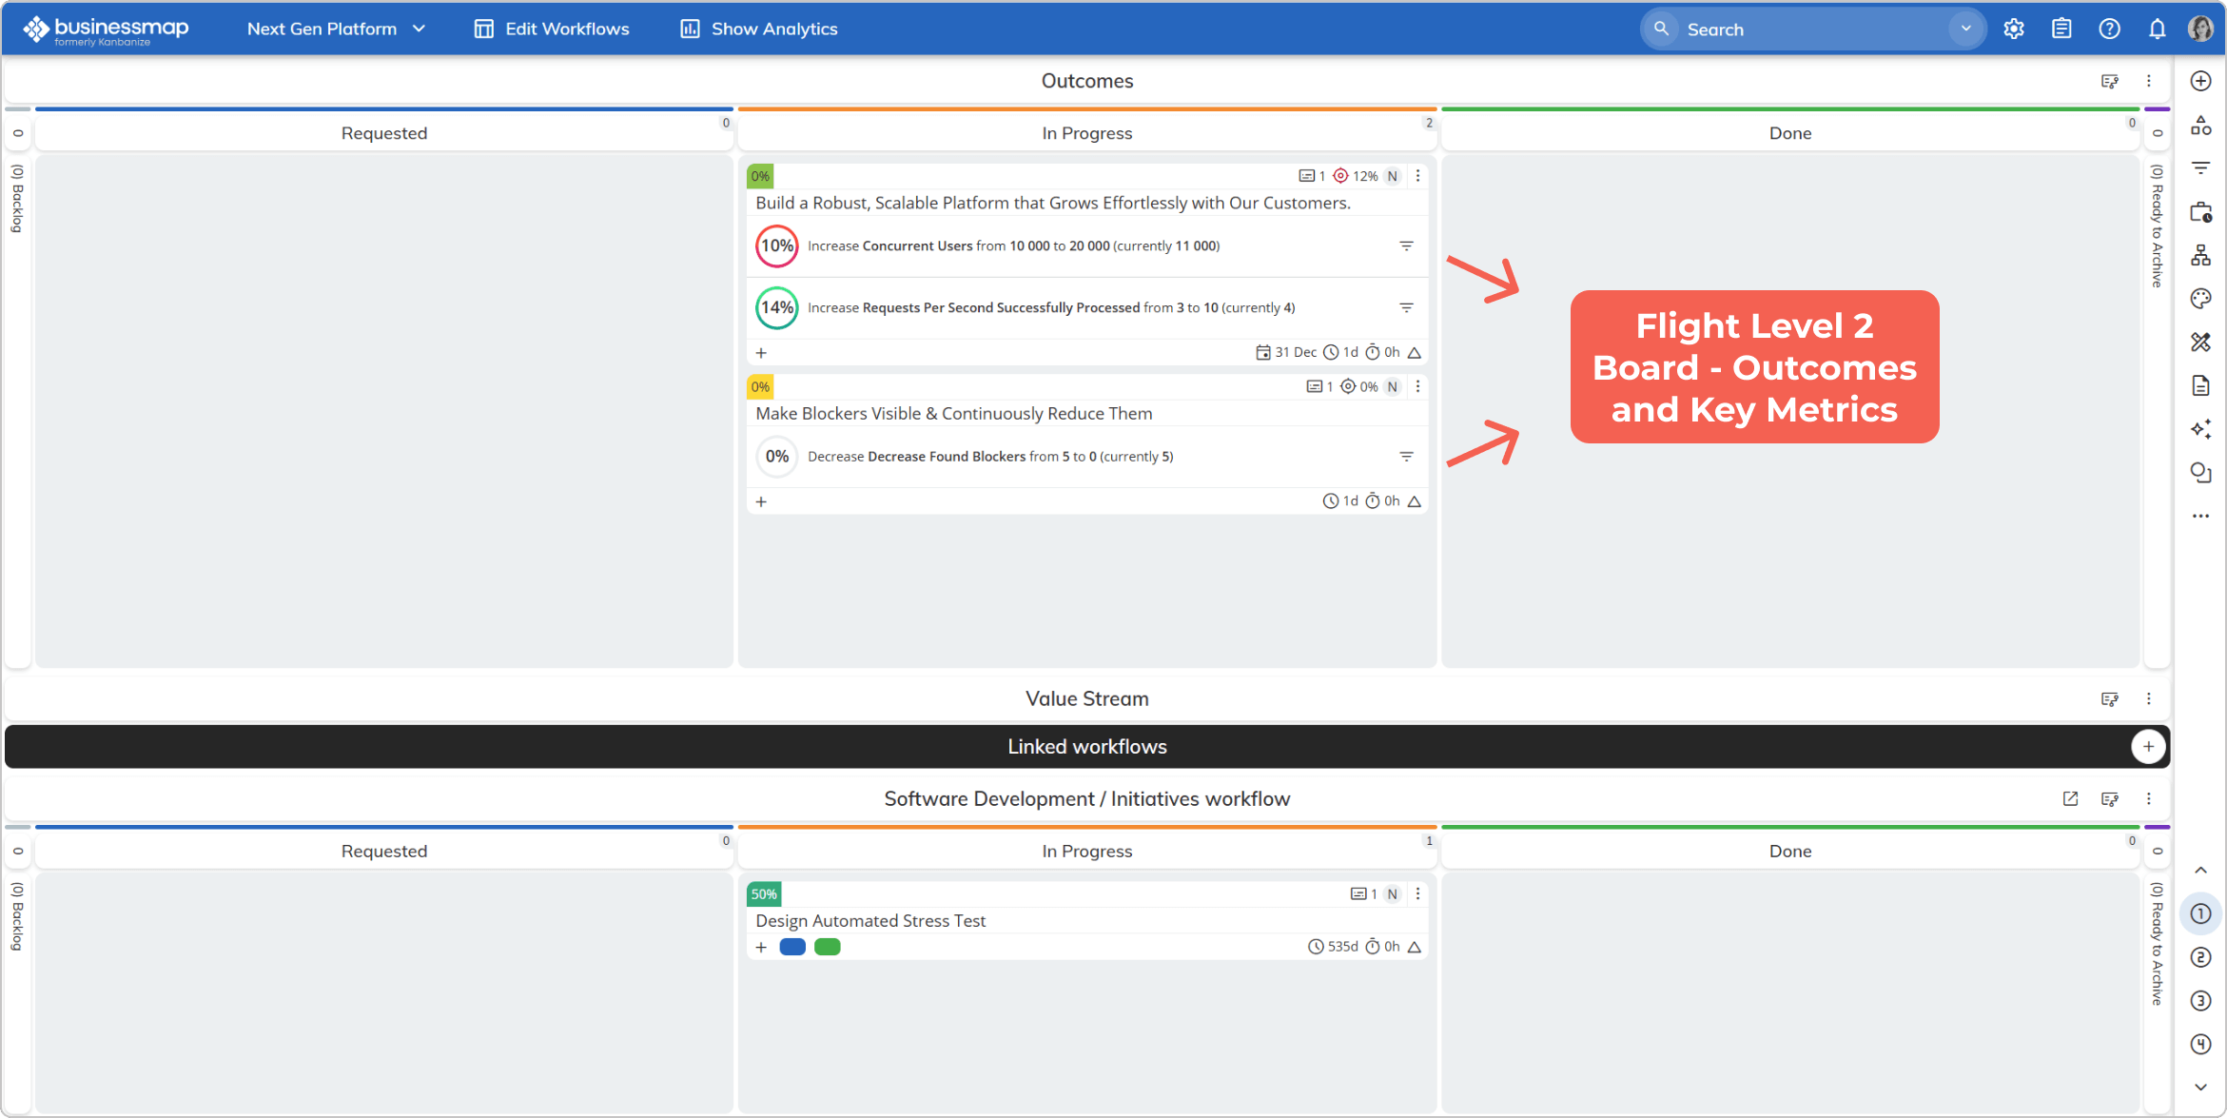2227x1118 pixels.
Task: Open the hierarchy structure icon in sidebar
Action: [2200, 255]
